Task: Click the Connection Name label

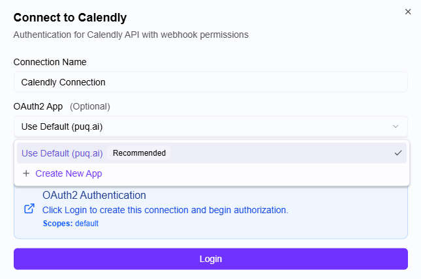Action: [x=50, y=62]
